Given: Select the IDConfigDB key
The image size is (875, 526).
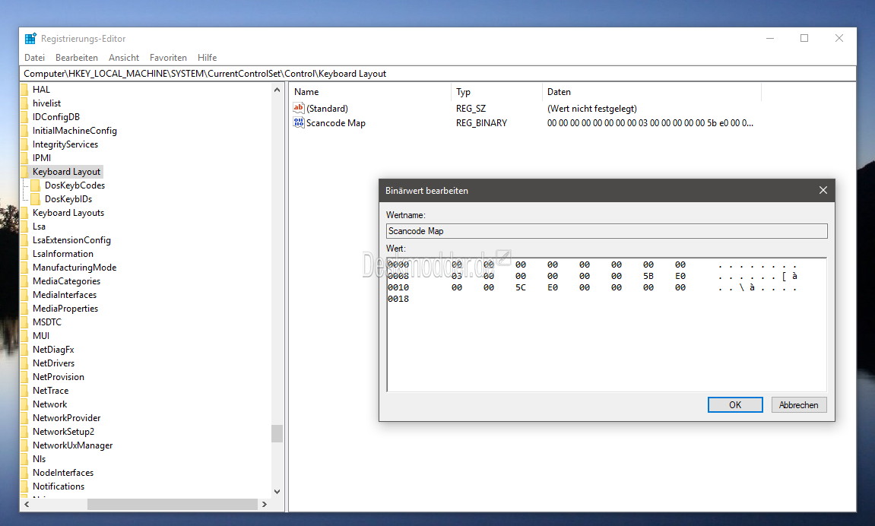Looking at the screenshot, I should coord(55,117).
